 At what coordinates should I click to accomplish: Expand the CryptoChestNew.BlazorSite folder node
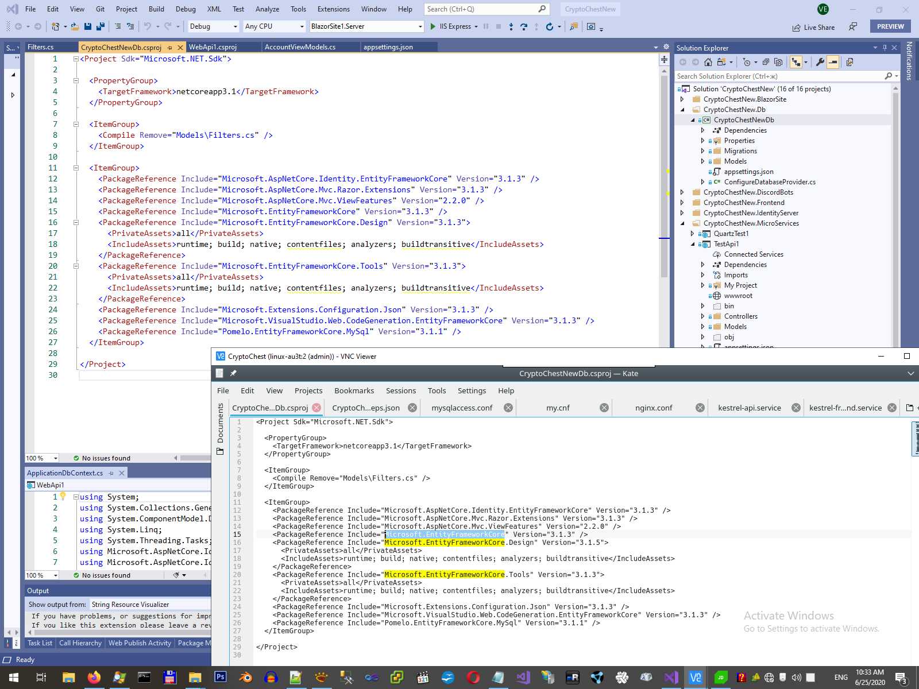[682, 99]
